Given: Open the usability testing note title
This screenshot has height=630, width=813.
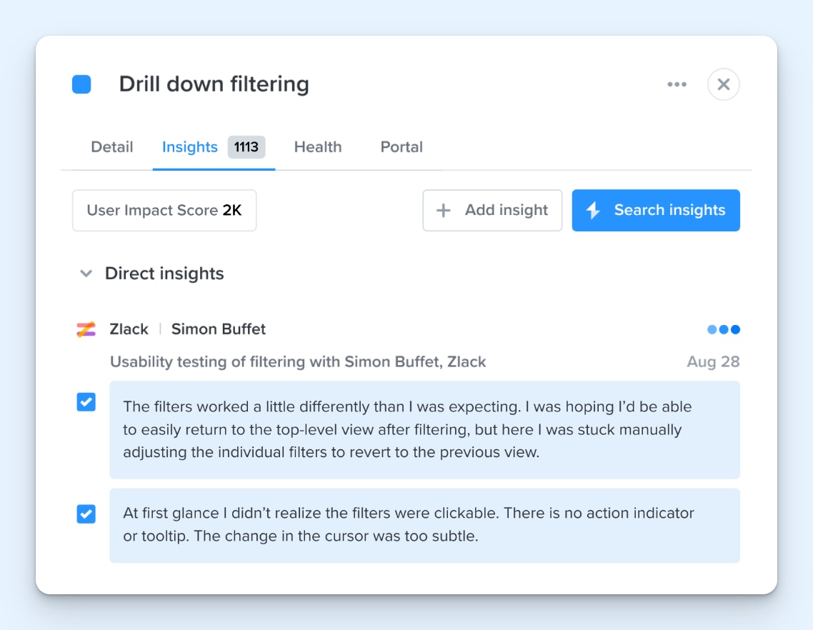Looking at the screenshot, I should (x=297, y=361).
